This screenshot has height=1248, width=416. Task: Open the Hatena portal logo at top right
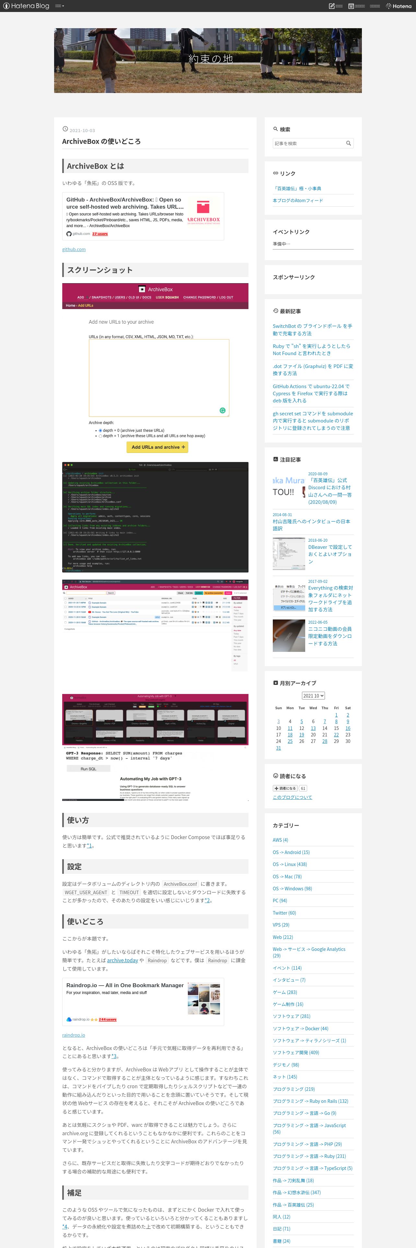point(399,6)
